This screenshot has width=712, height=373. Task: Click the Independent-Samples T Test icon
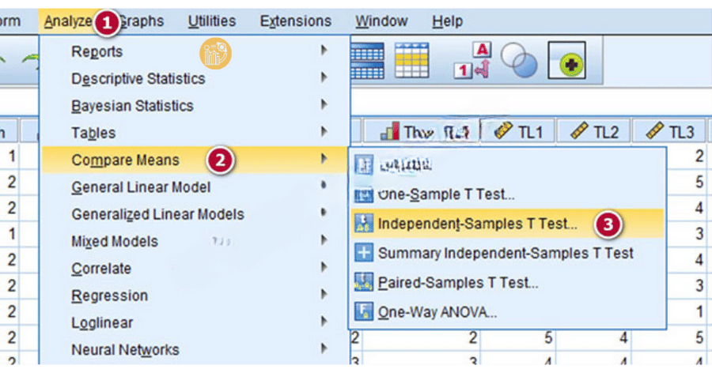364,224
